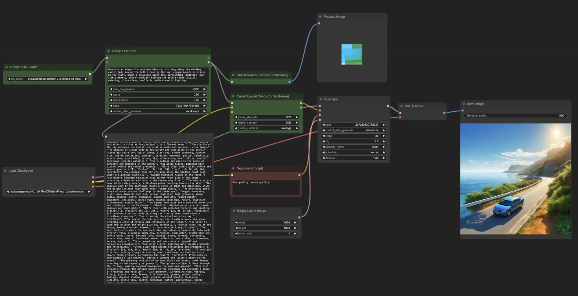Increase Omost LLM Chat seed with right arrow

[x=205, y=106]
